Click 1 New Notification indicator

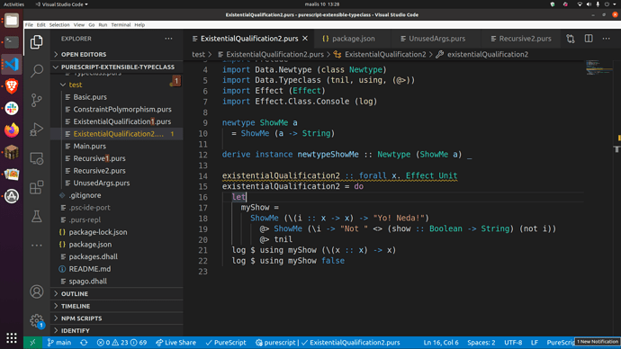[x=598, y=342]
